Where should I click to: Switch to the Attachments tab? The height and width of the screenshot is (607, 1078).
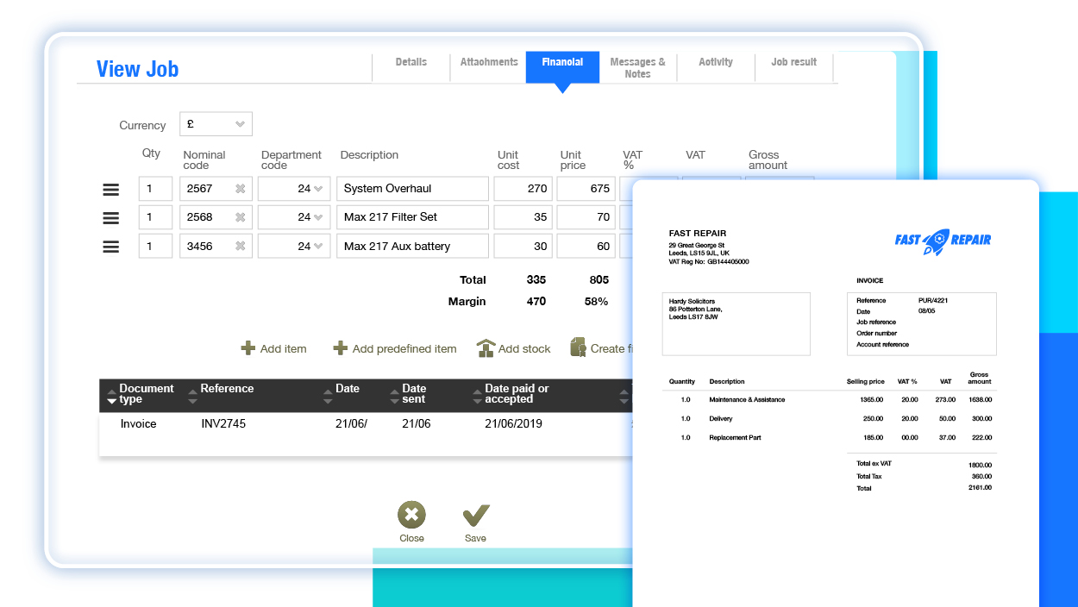(488, 62)
